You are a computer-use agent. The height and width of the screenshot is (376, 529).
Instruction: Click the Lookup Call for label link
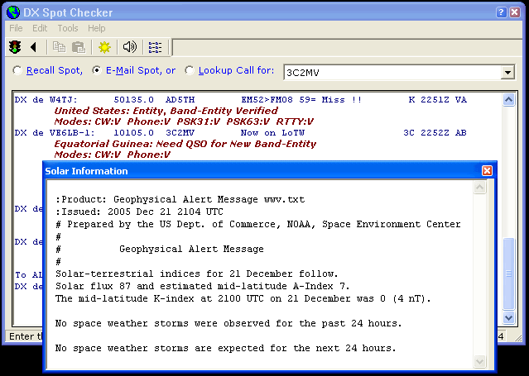tap(237, 71)
